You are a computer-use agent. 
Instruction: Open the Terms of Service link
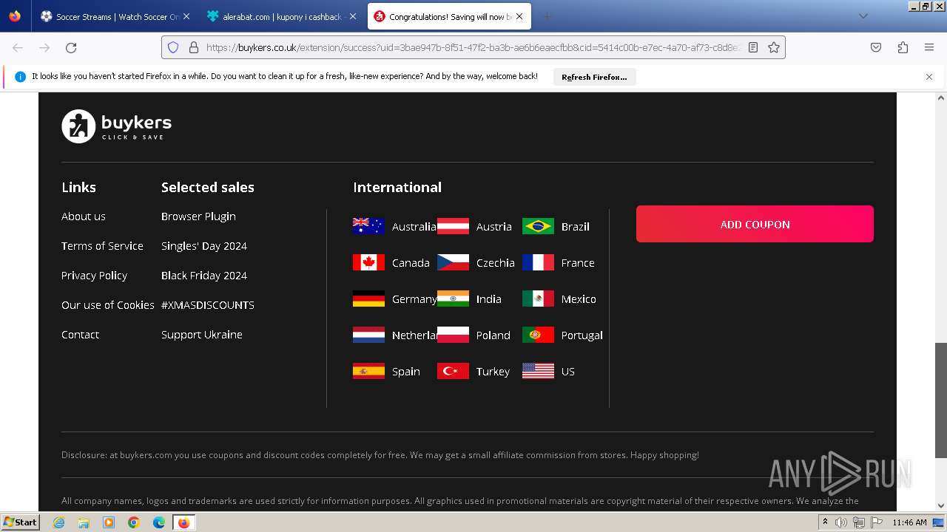click(102, 246)
